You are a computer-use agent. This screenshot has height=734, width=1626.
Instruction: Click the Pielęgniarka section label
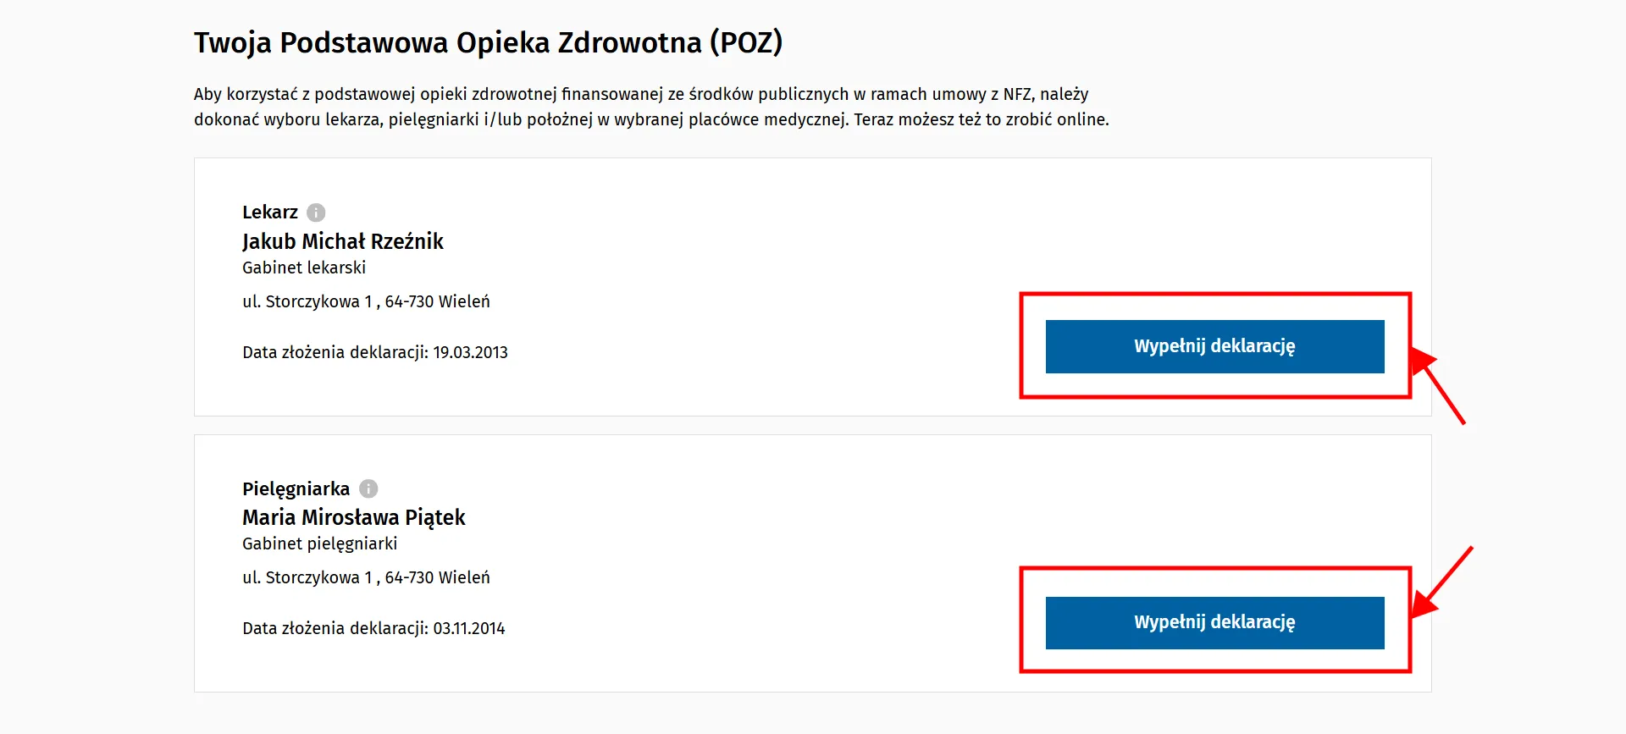pyautogui.click(x=296, y=488)
